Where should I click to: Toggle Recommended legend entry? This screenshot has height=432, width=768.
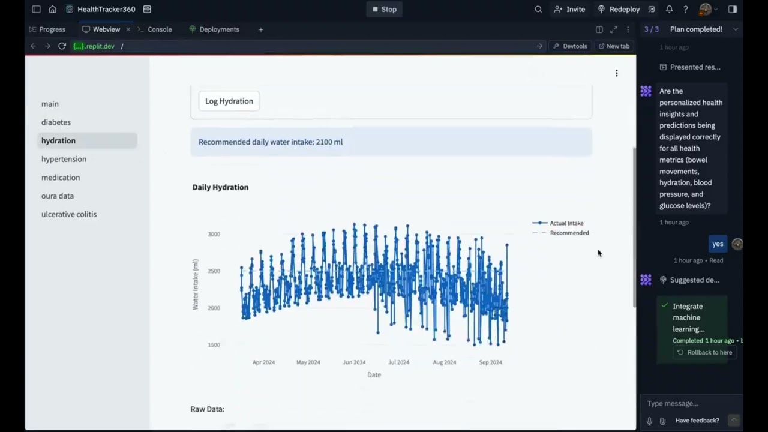(x=561, y=233)
